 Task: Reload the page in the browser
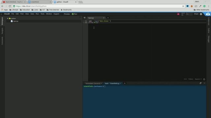point(10,6)
